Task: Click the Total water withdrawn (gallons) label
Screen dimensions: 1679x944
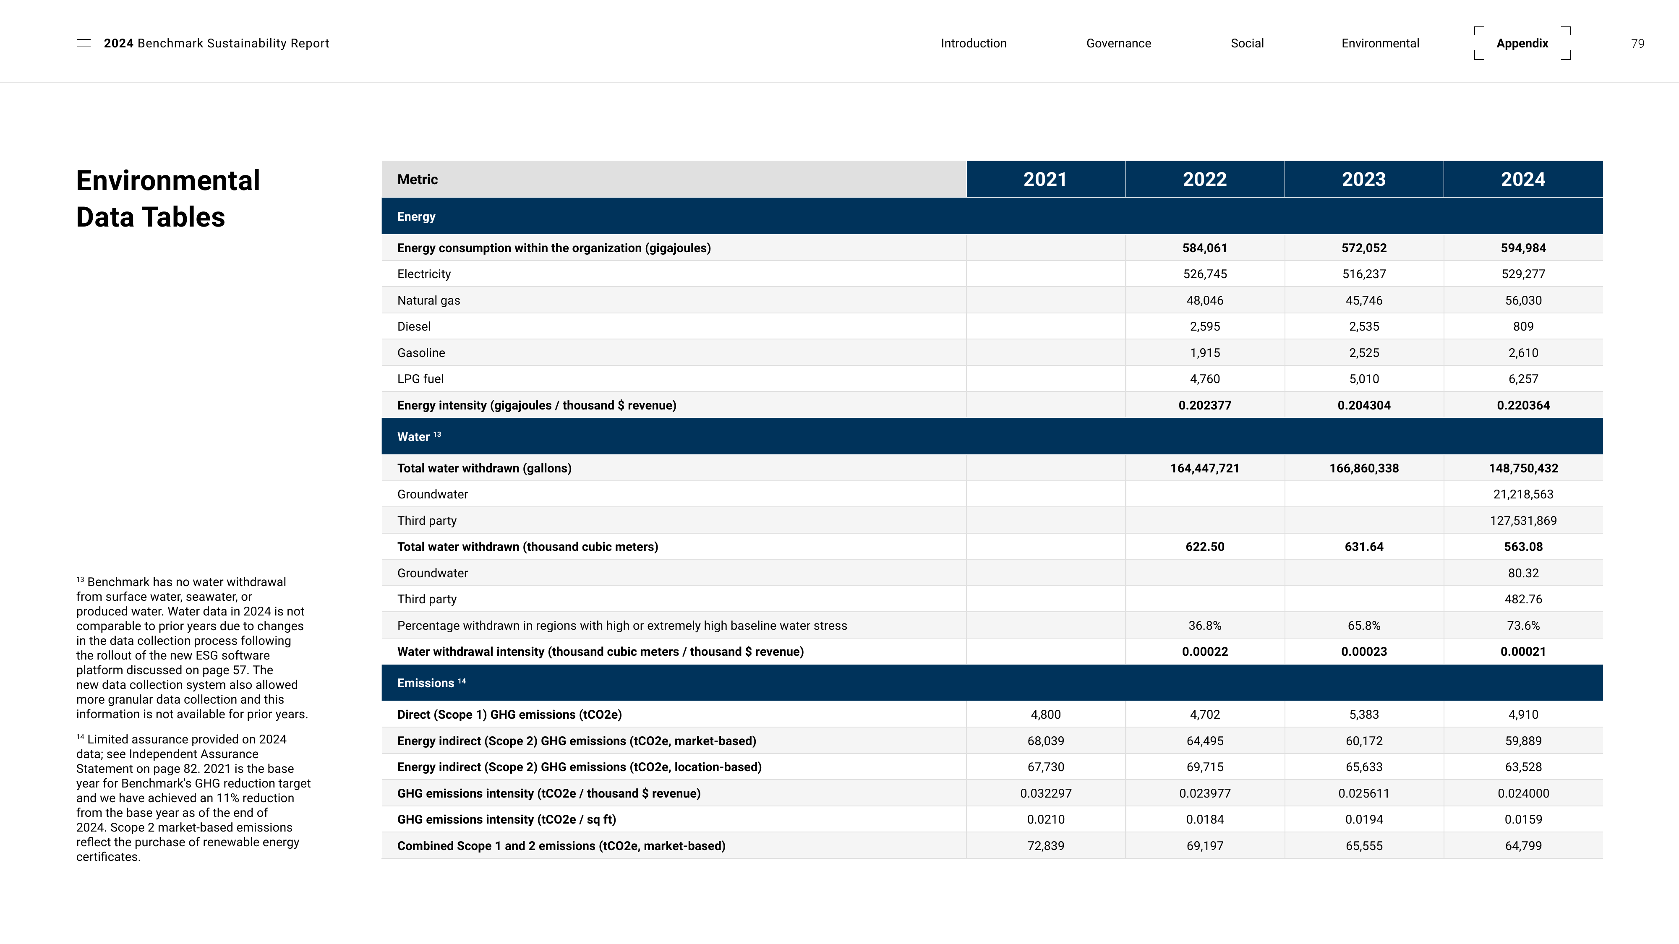Action: pyautogui.click(x=484, y=468)
